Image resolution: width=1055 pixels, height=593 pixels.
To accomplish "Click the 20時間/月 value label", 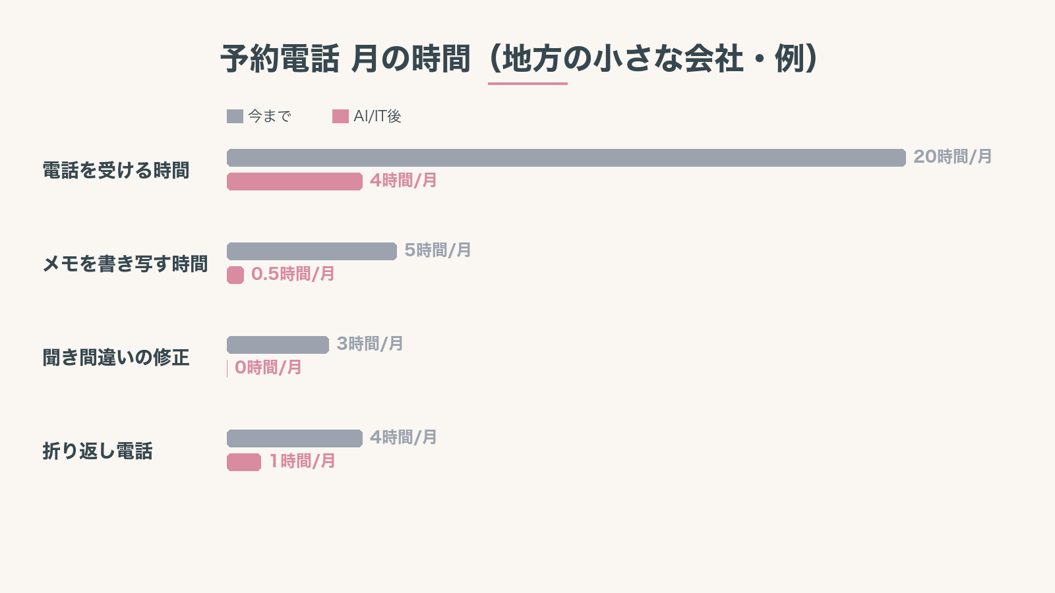I will (x=952, y=157).
